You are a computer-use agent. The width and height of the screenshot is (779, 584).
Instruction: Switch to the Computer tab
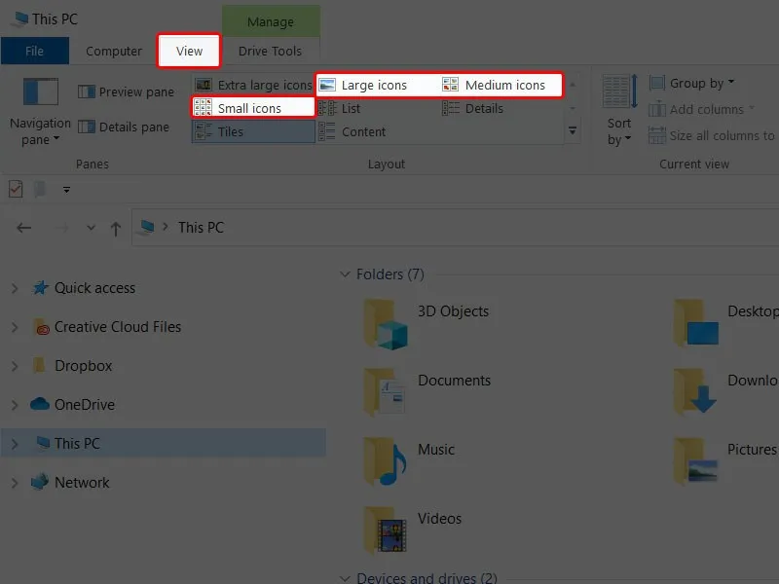point(114,51)
